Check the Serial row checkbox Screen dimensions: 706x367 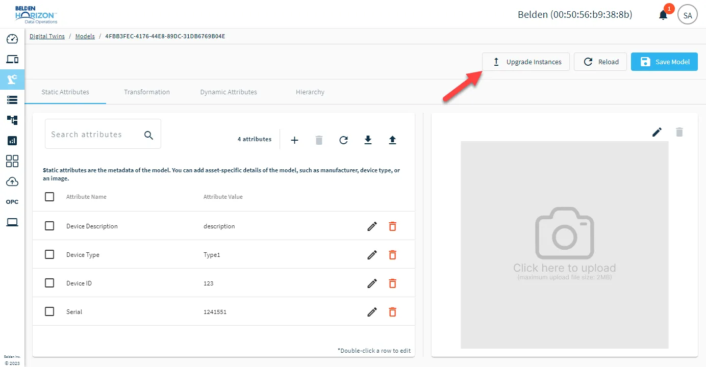click(x=49, y=311)
